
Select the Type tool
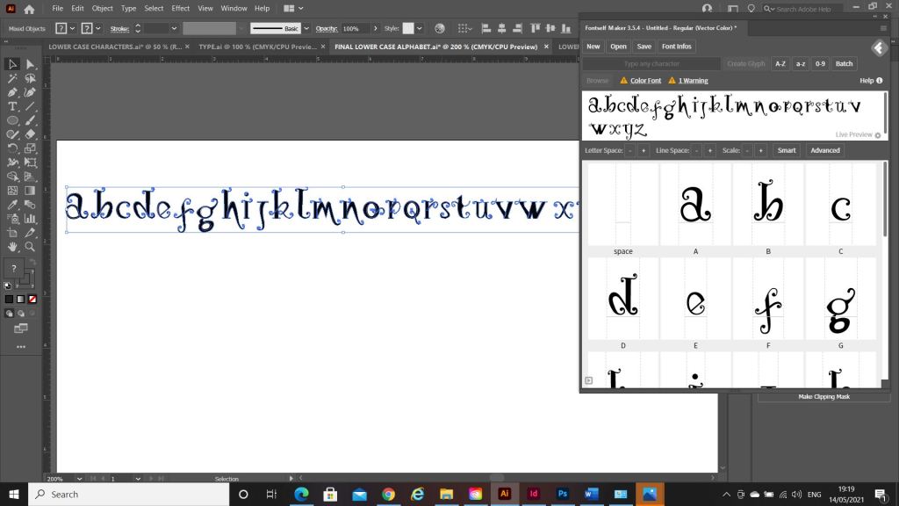coord(13,106)
